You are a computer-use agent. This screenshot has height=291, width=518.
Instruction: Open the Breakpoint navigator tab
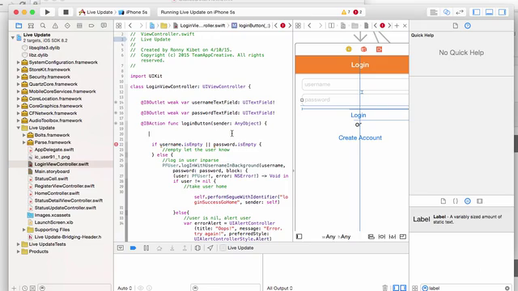pyautogui.click(x=91, y=25)
